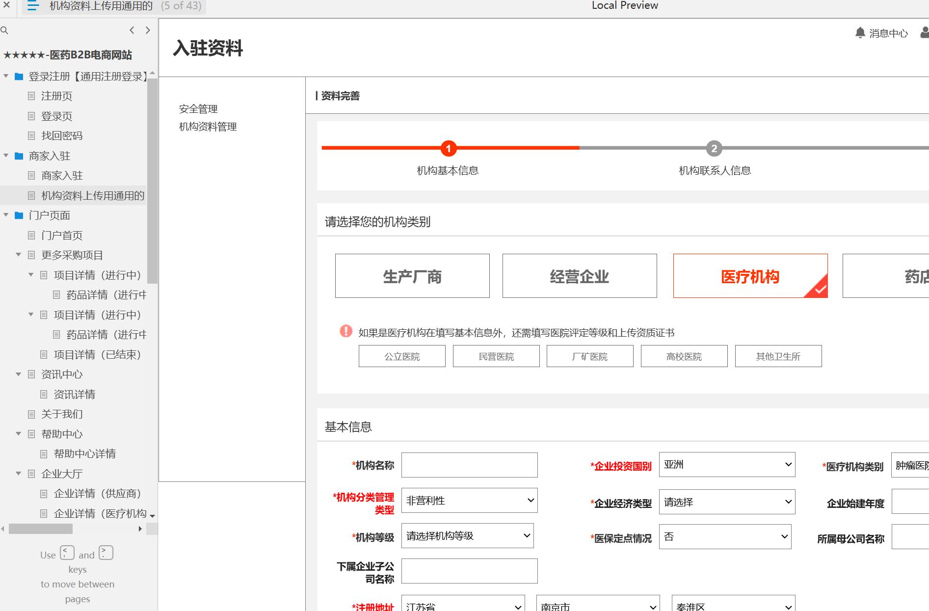929x611 pixels.
Task: Open search with the magnifier icon
Action: click(x=4, y=30)
